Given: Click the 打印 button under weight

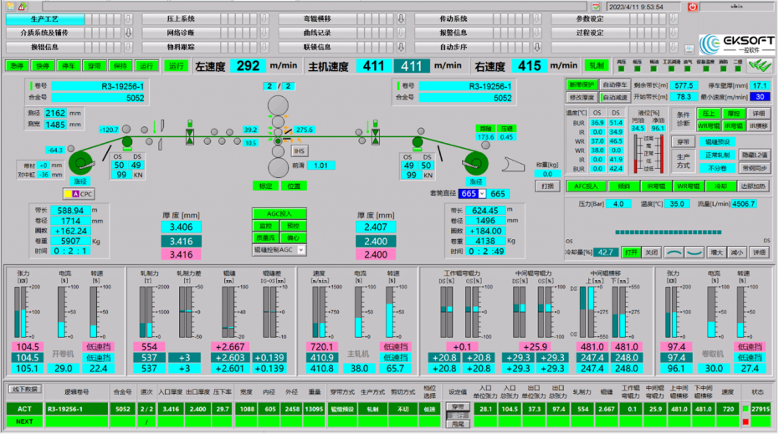Looking at the screenshot, I should (x=547, y=186).
